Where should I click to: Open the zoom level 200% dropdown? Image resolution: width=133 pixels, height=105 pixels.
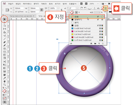(x=98, y=4)
